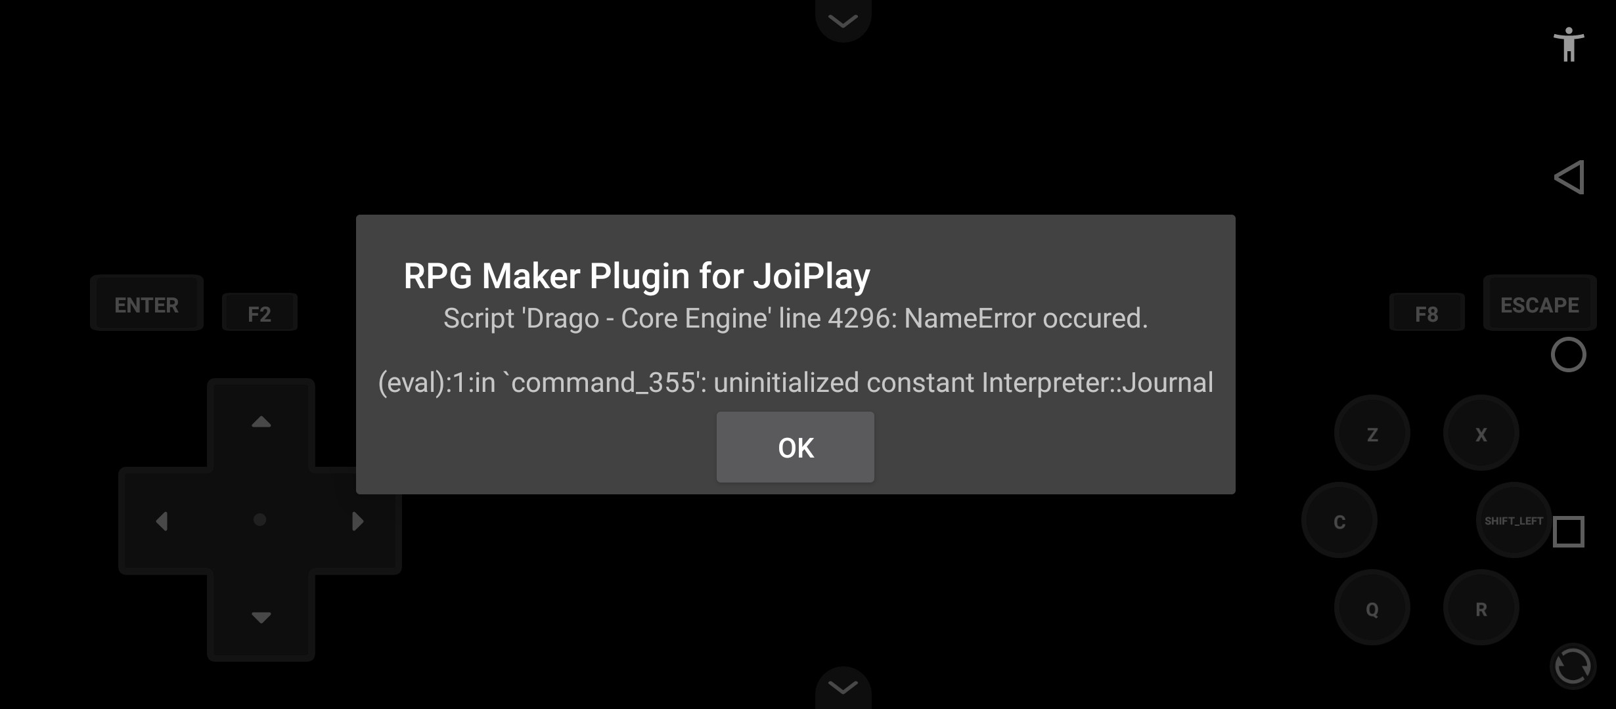Tap the D-pad center dot
The width and height of the screenshot is (1616, 709).
click(260, 520)
